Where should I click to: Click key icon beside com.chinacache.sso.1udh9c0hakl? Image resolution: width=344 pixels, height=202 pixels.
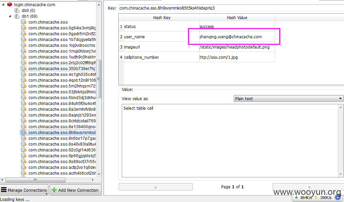[x=24, y=57]
